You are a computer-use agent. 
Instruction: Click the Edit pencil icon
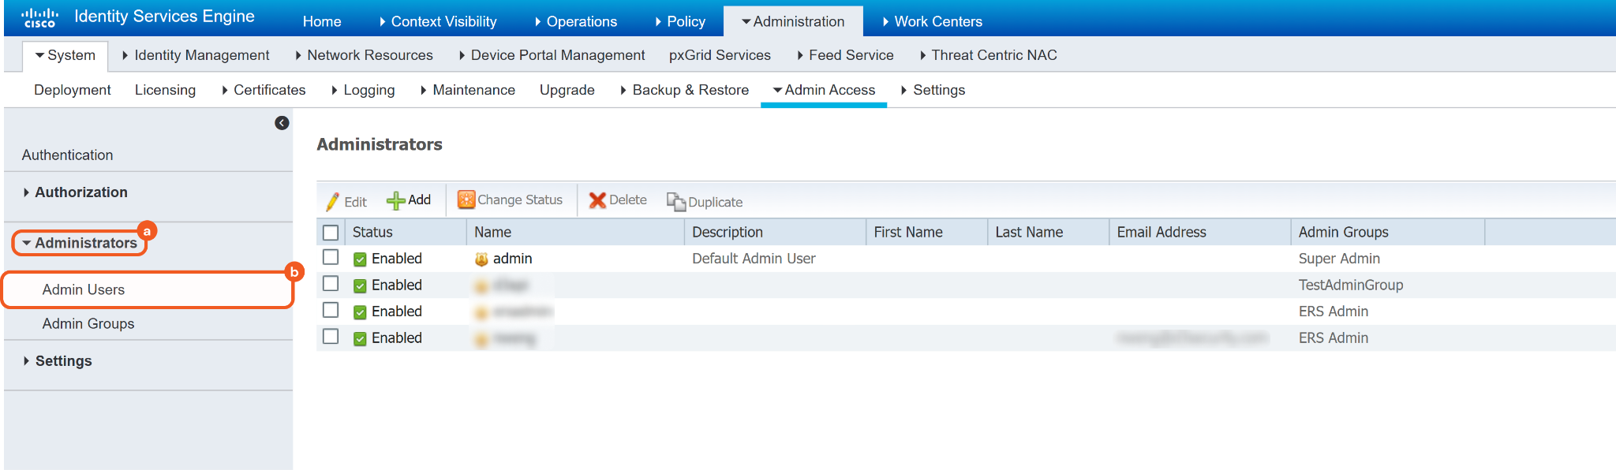332,202
